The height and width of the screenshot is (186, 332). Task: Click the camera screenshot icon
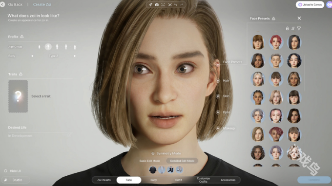(x=157, y=5)
